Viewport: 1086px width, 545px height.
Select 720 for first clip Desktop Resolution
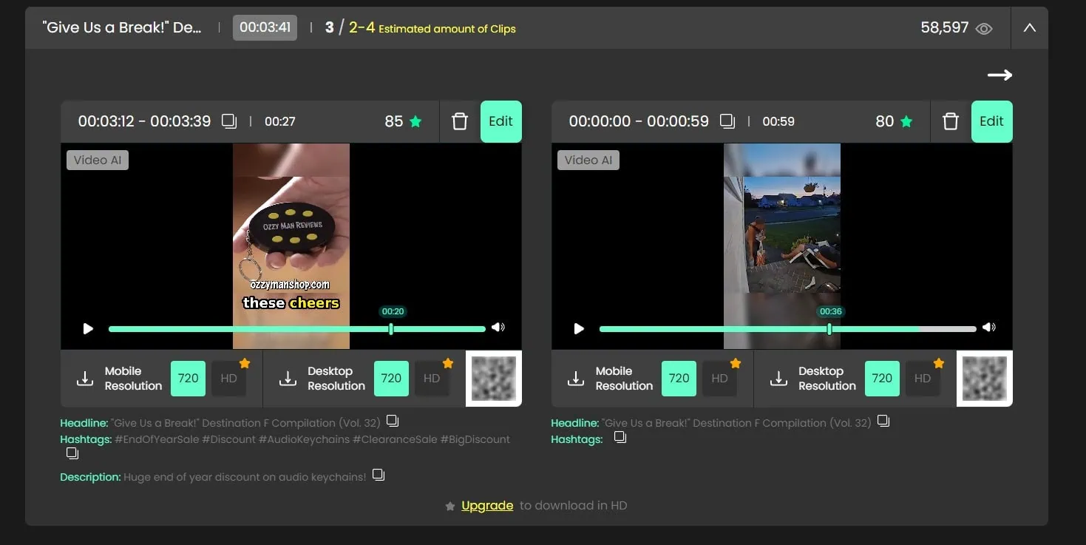391,378
